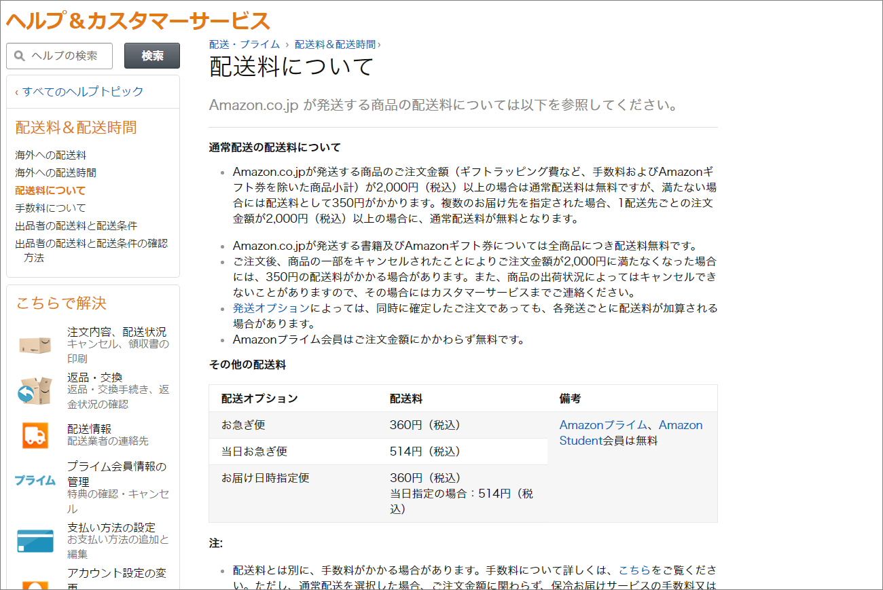The width and height of the screenshot is (883, 590).
Task: Click the その他の配送料 subheading
Action: [x=247, y=365]
